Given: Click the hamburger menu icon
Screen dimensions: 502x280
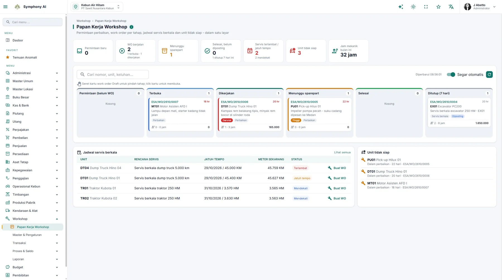Looking at the screenshot, I should pyautogui.click(x=5, y=7).
